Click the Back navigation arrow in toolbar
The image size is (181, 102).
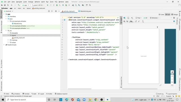tap(12, 5)
